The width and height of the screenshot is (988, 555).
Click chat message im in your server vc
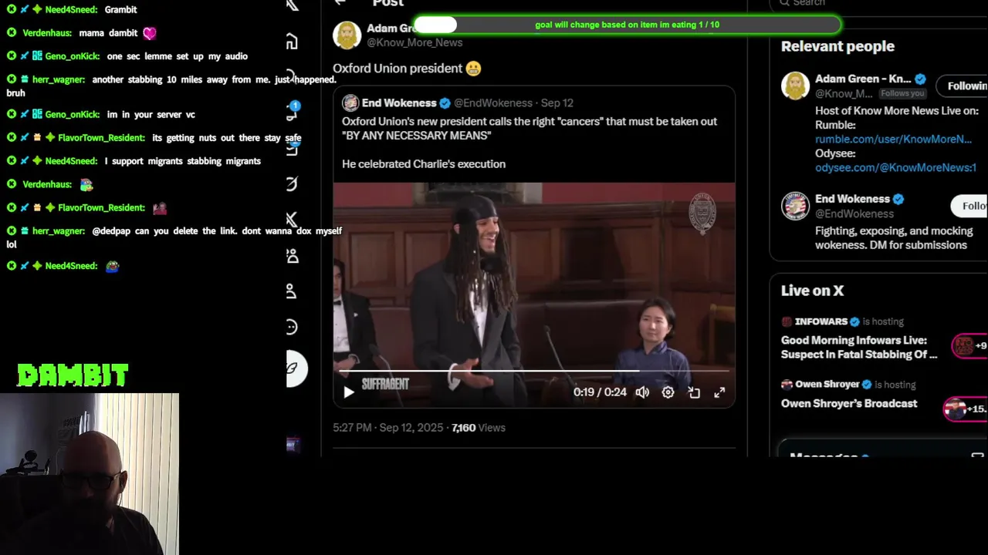151,114
